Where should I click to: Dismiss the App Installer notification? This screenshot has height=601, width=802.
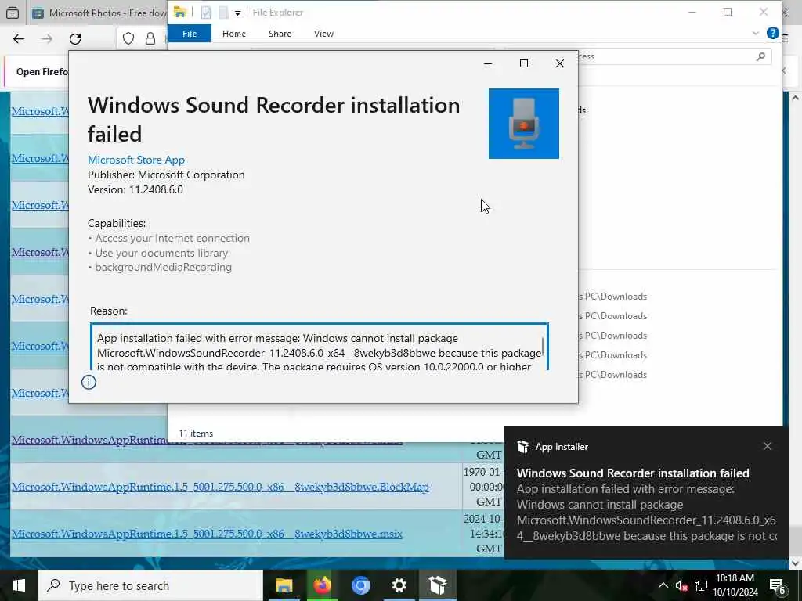768,446
